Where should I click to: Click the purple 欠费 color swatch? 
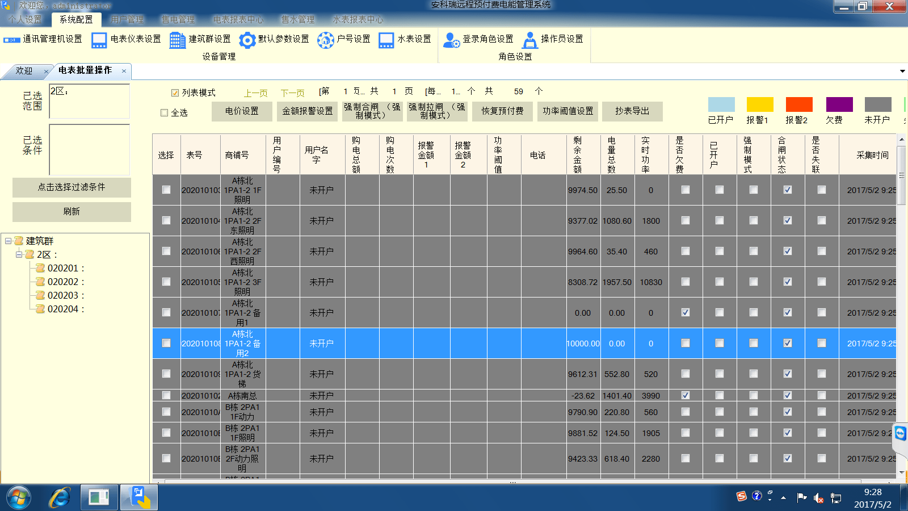point(839,104)
